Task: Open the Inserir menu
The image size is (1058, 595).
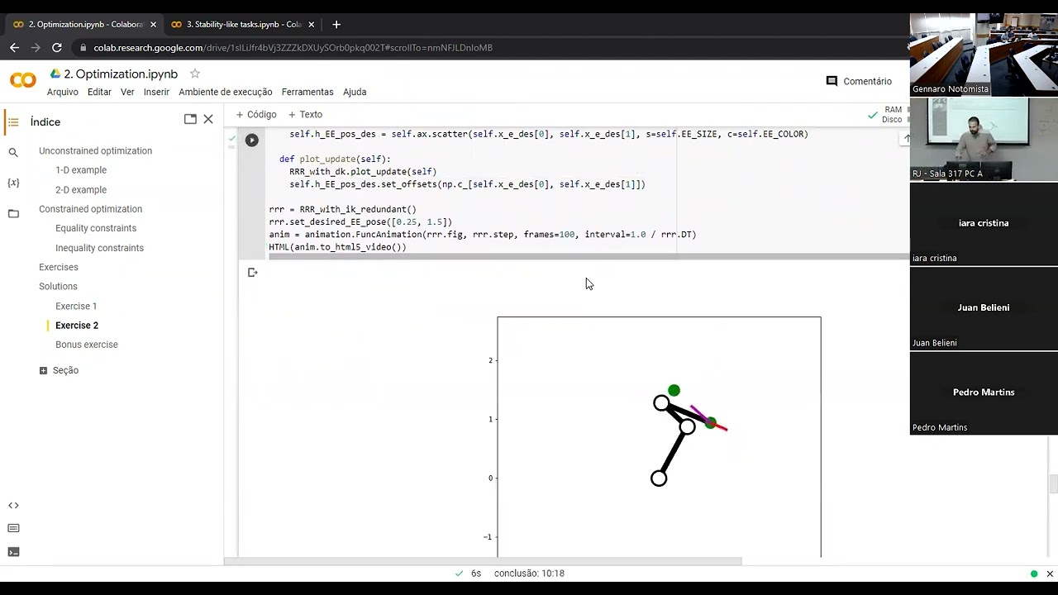Action: click(156, 92)
